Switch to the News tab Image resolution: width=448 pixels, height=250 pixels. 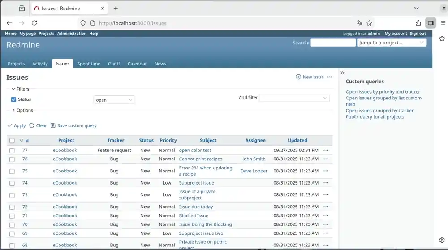[x=160, y=64]
